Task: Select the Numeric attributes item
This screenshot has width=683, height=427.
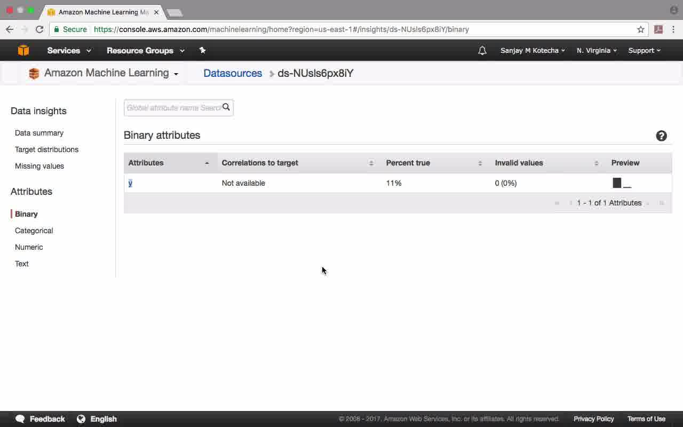Action: click(29, 247)
